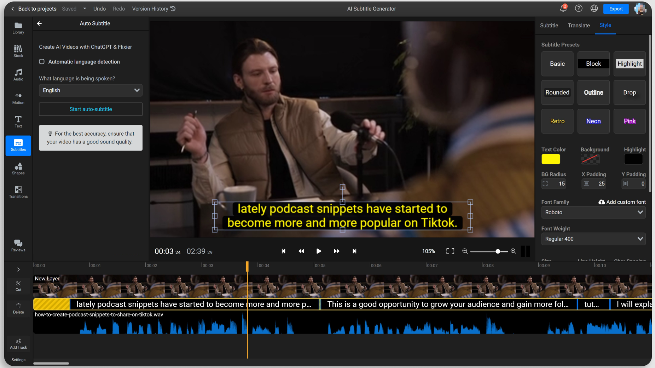
Task: Expand the English language dropdown
Action: [91, 90]
